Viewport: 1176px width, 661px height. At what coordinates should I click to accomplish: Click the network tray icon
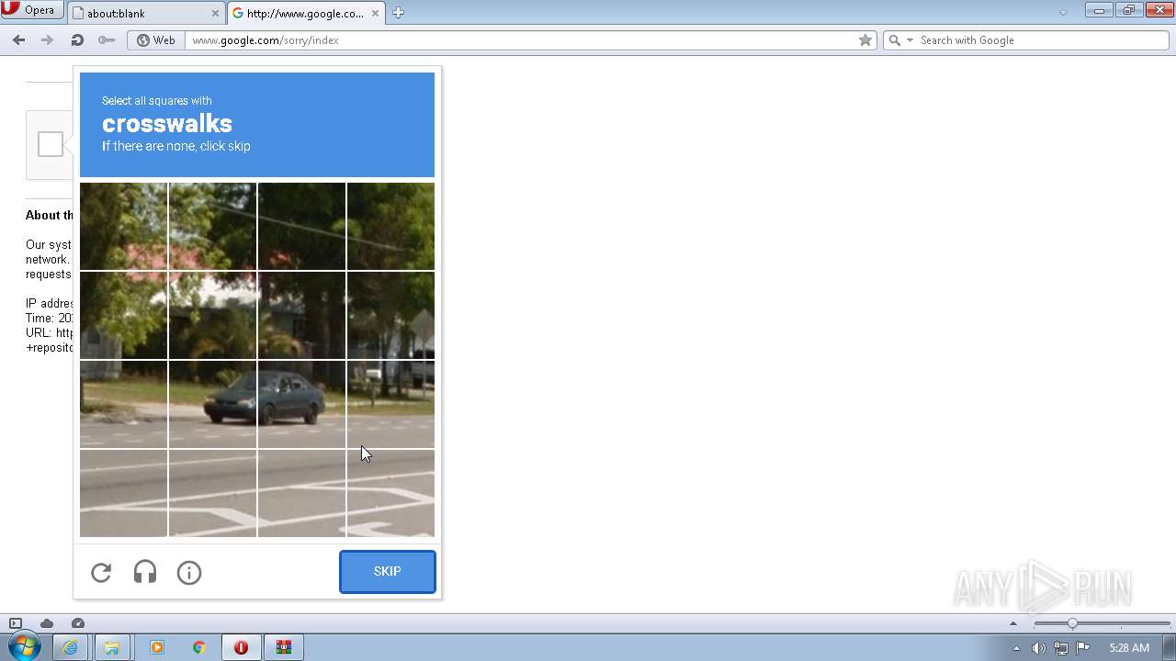pos(1061,648)
